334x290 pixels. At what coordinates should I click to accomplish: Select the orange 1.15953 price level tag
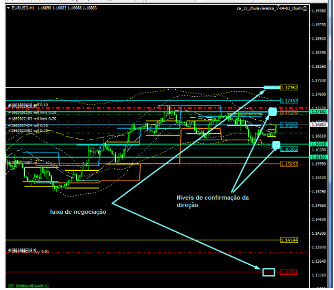289,164
